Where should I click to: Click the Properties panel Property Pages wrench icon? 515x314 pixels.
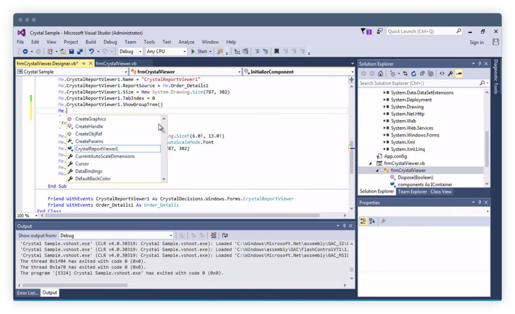[384, 221]
